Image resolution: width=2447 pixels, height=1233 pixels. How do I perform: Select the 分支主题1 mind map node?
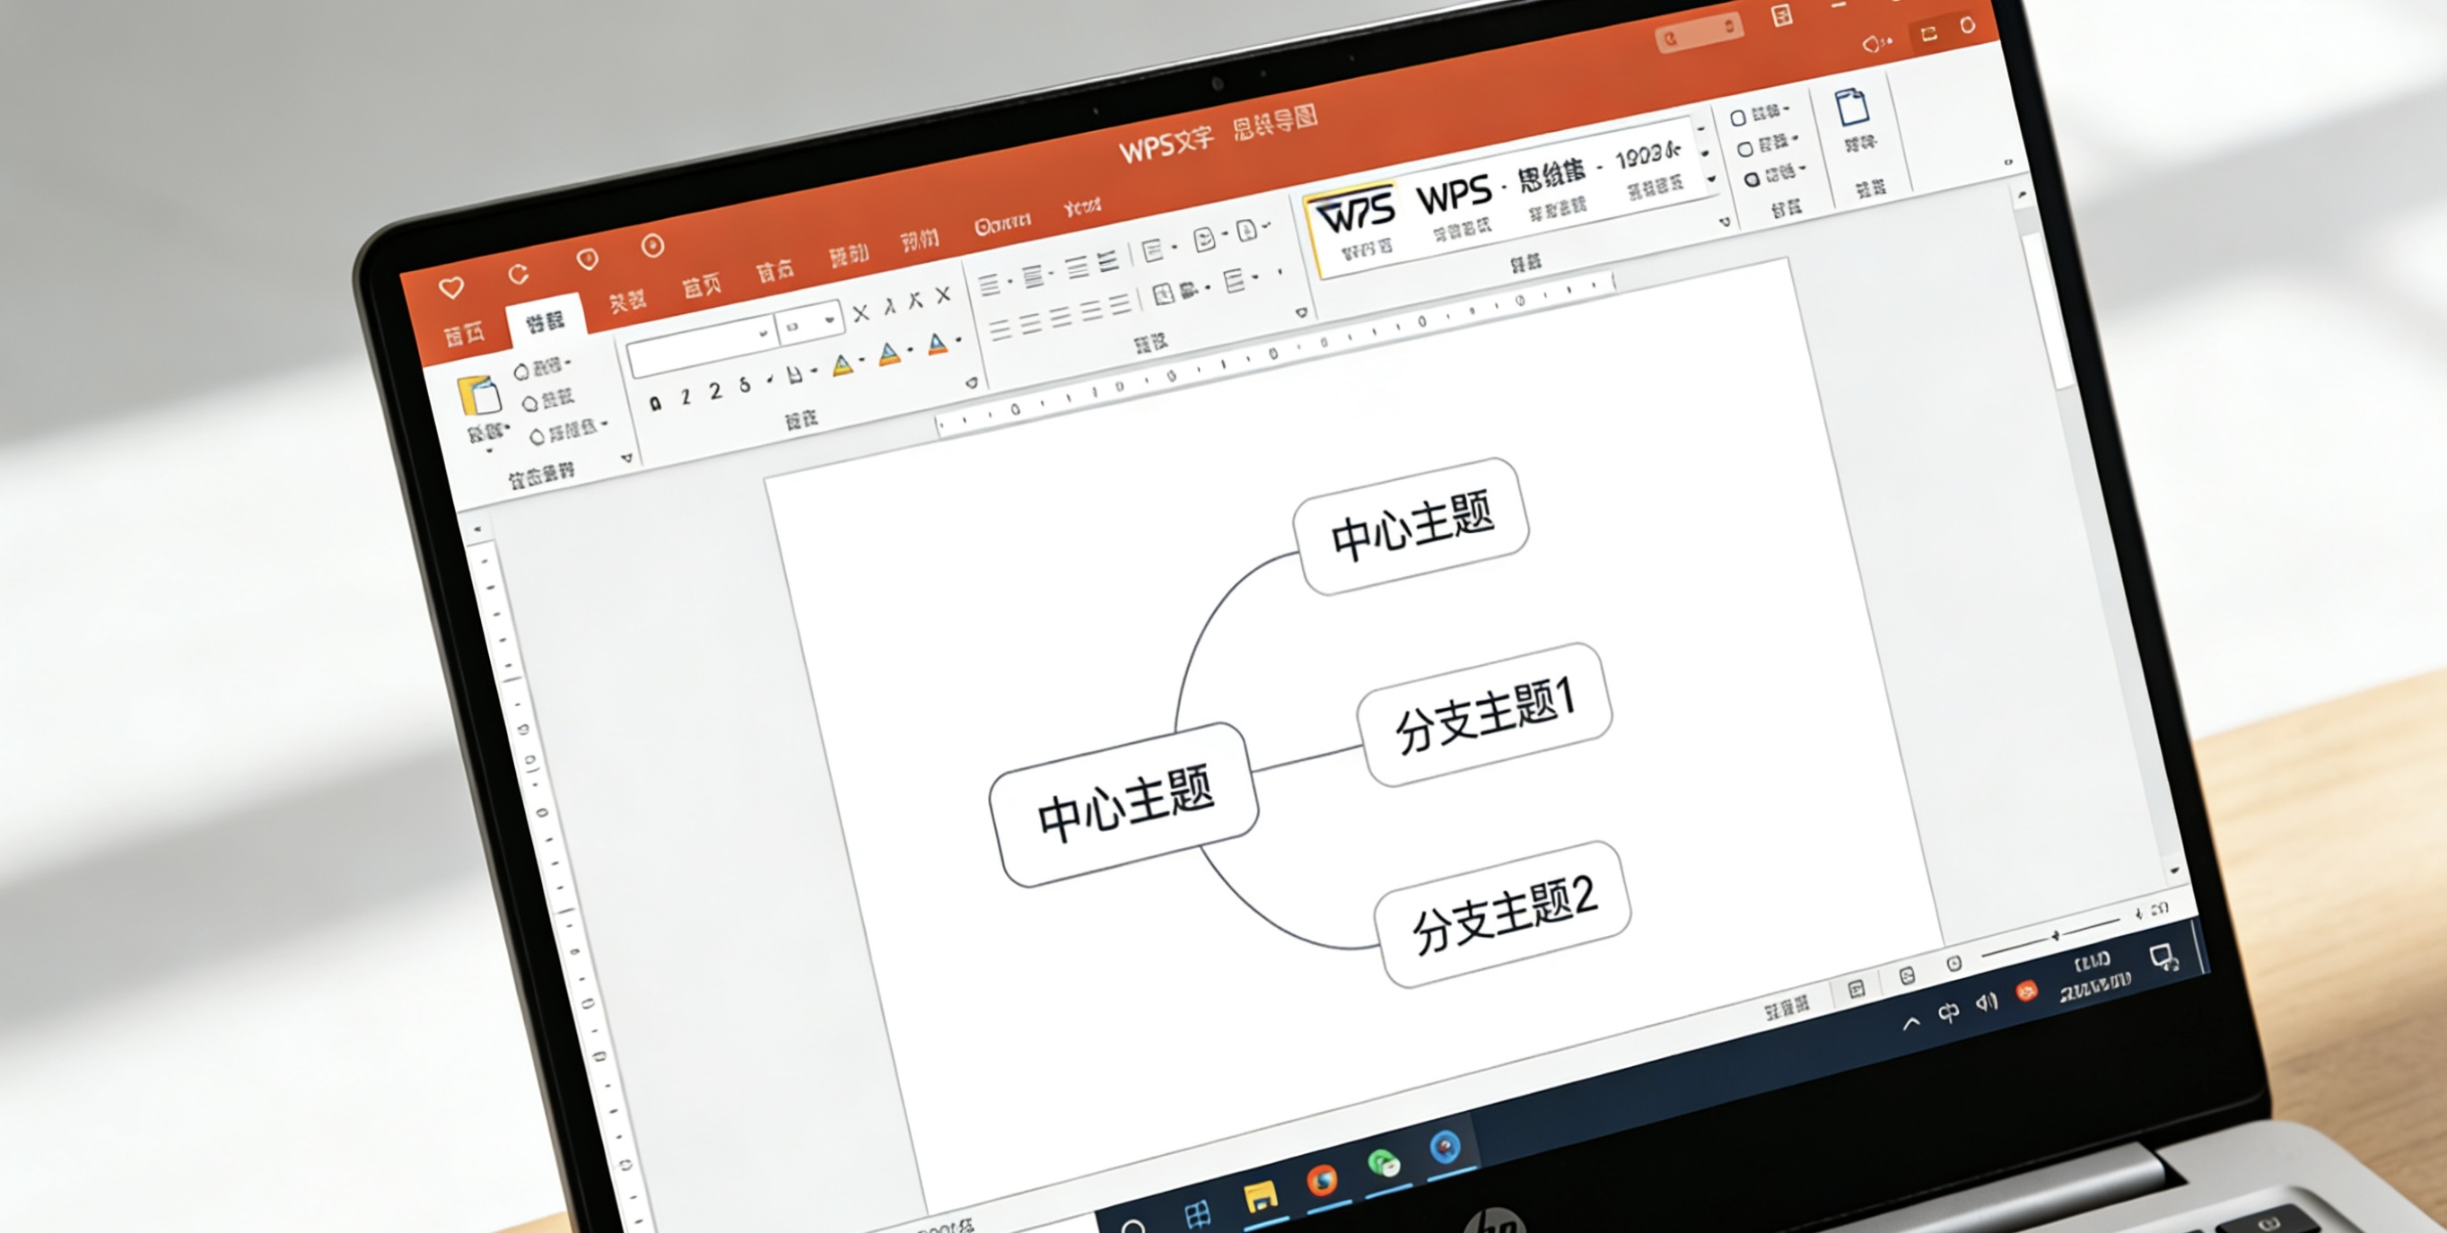pyautogui.click(x=1487, y=714)
